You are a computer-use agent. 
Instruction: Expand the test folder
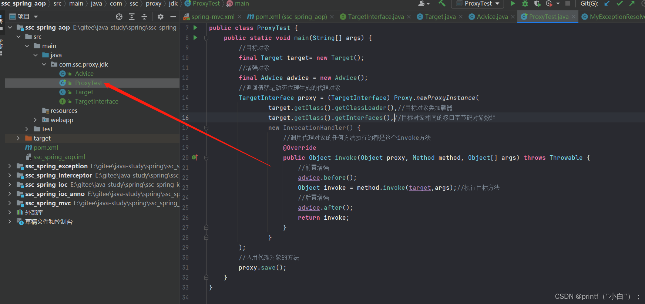click(27, 129)
